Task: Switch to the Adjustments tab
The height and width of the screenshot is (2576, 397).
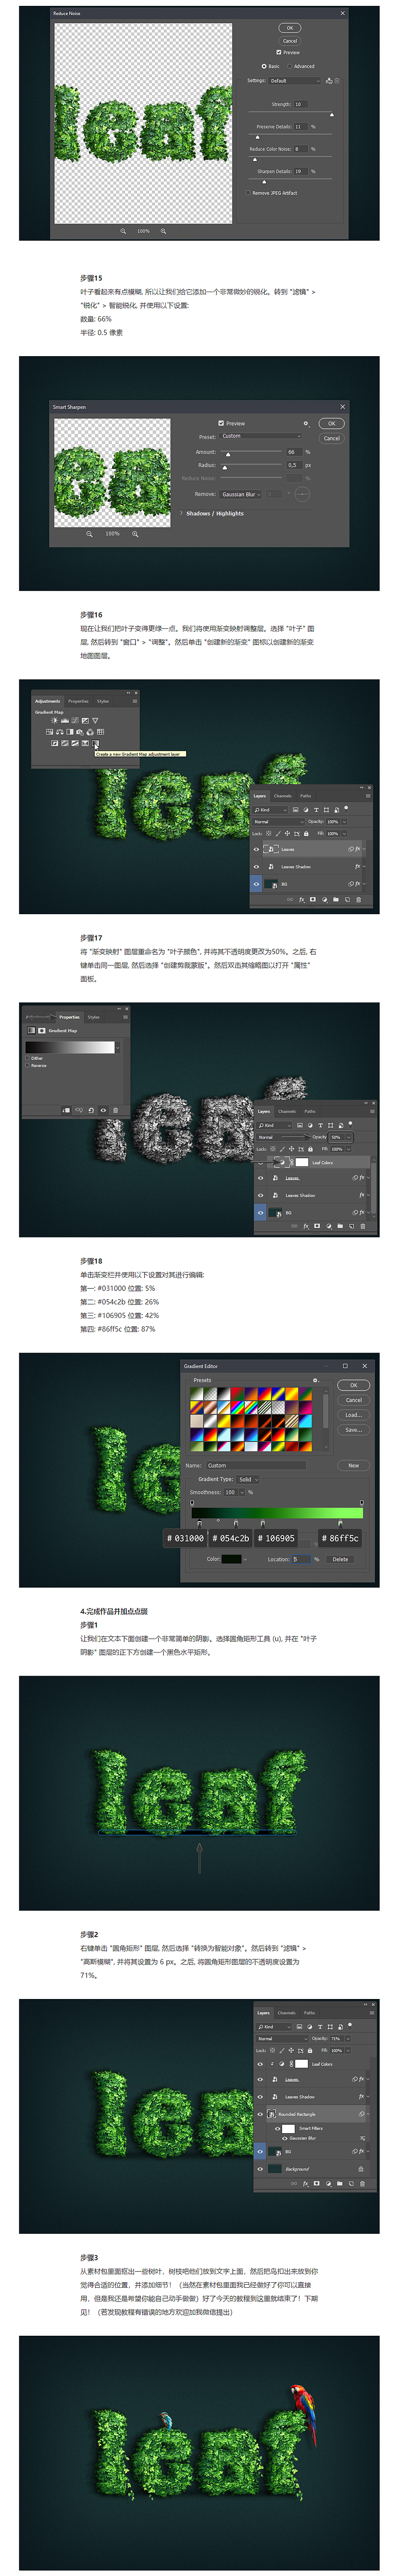Action: [x=48, y=701]
